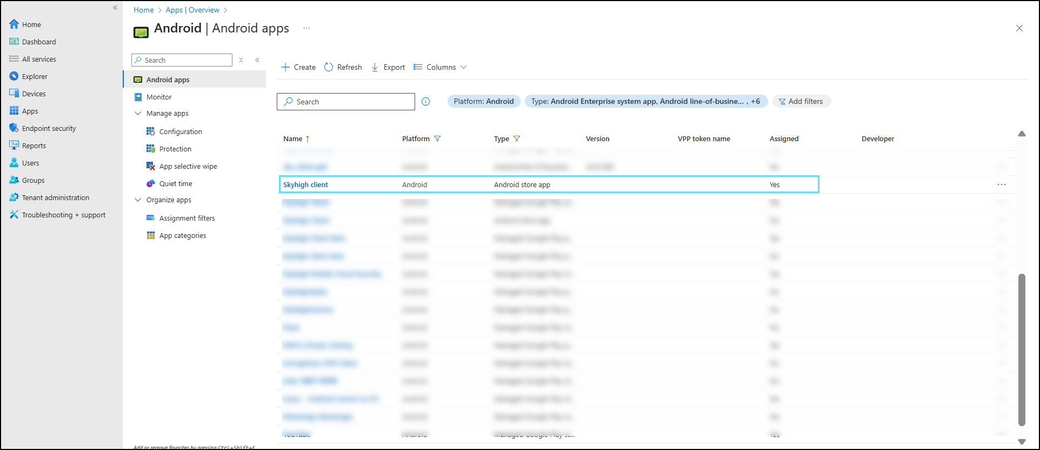Open the Type column filter icon
Image resolution: width=1040 pixels, height=450 pixels.
coord(517,139)
